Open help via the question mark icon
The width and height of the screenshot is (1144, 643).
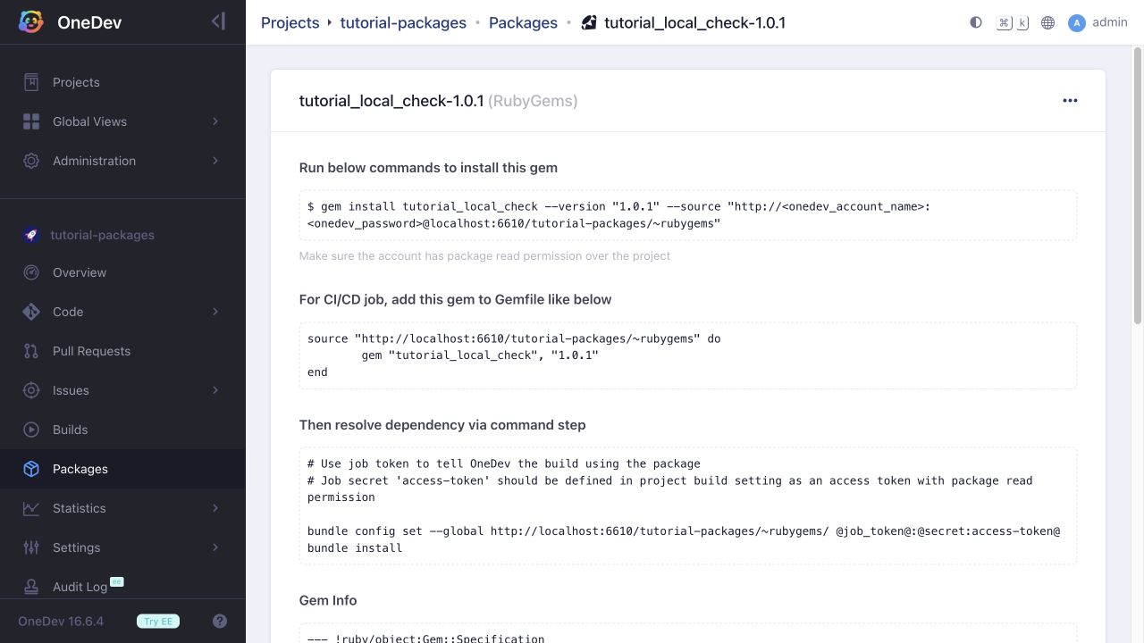coord(220,621)
